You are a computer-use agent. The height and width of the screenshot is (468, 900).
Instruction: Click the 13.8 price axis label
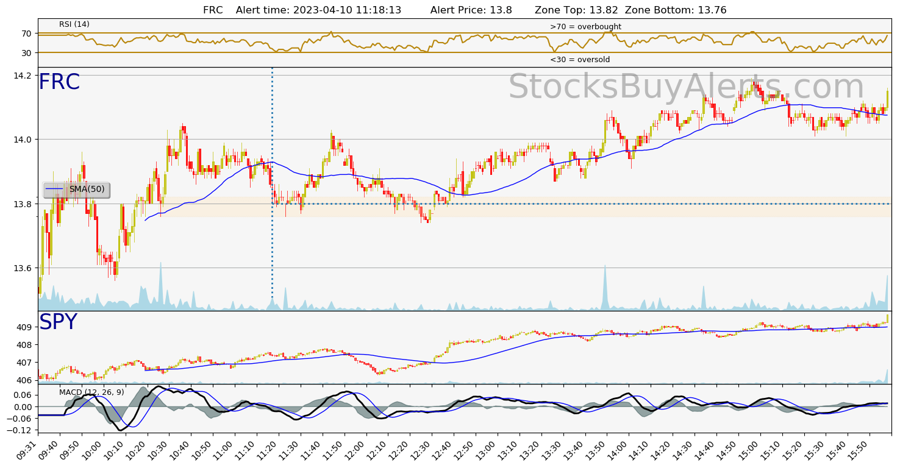[23, 204]
